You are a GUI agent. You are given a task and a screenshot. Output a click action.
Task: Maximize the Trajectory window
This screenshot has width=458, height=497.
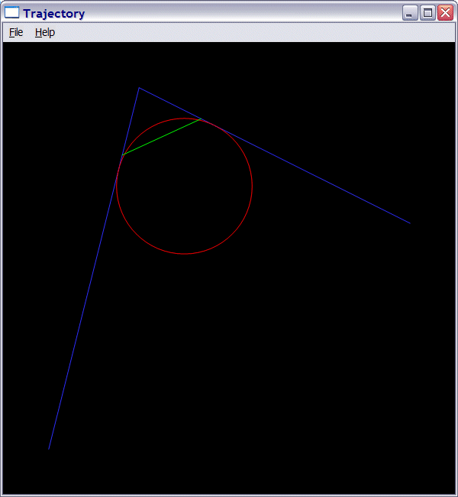click(x=427, y=13)
